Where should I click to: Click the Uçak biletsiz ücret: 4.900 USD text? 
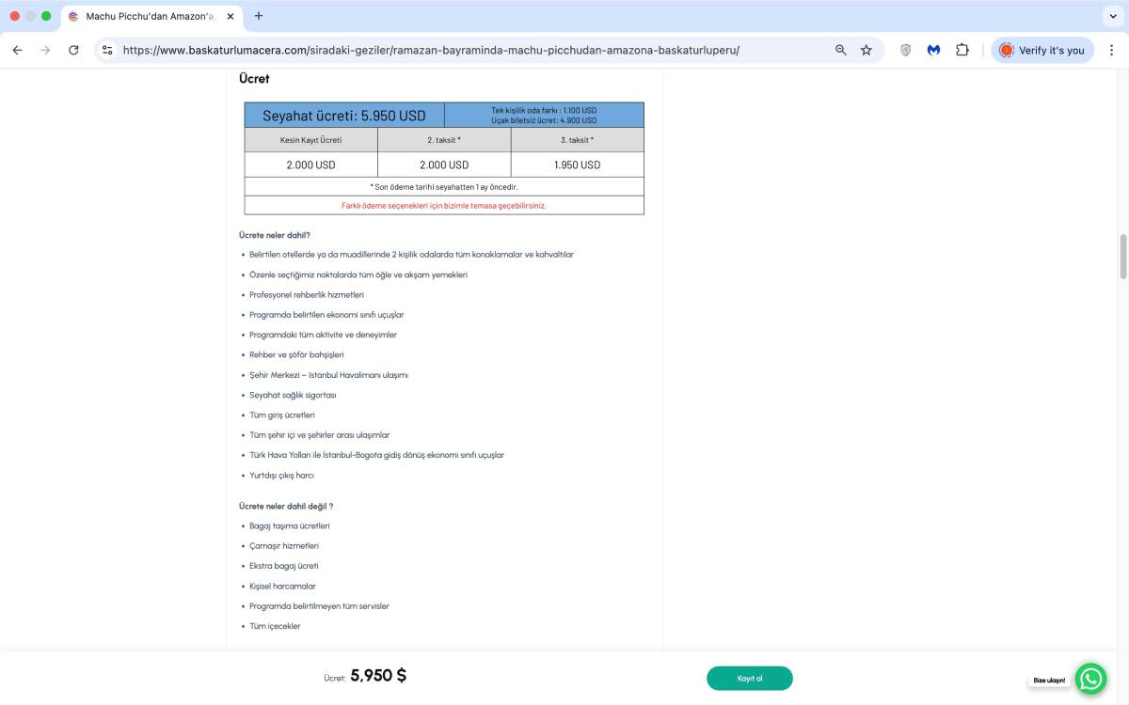click(x=544, y=120)
